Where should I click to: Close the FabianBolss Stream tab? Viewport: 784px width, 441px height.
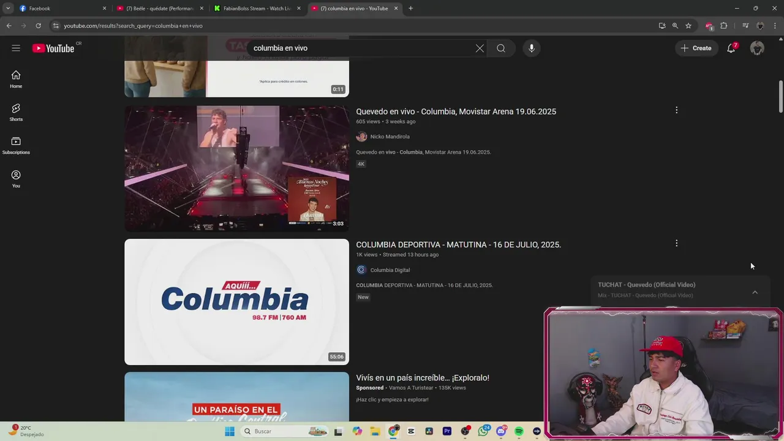299,9
